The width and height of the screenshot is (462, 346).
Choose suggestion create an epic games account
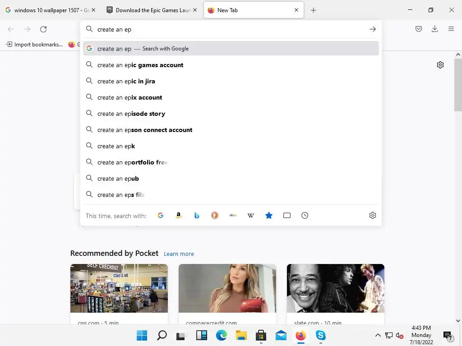(x=231, y=65)
